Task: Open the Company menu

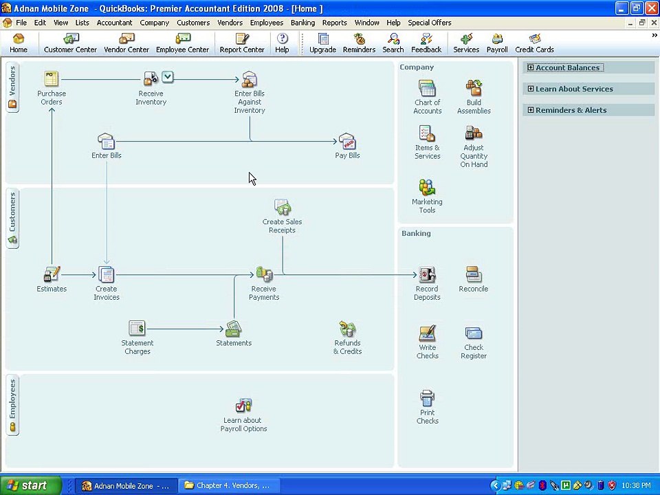Action: pyautogui.click(x=155, y=23)
